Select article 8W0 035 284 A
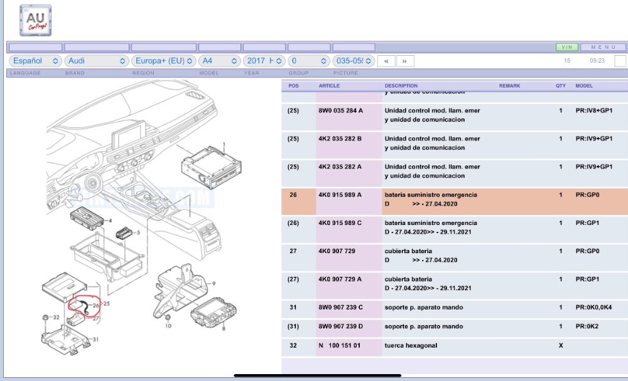Screen dimensions: 628x381 click(340, 111)
